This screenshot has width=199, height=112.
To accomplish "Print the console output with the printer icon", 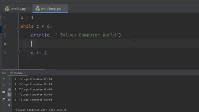I will pyautogui.click(x=9, y=100).
